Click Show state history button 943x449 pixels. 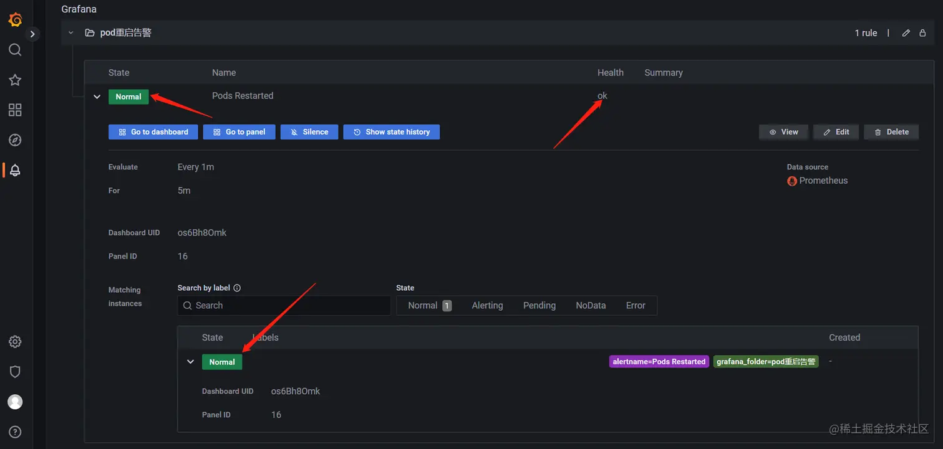coord(392,132)
